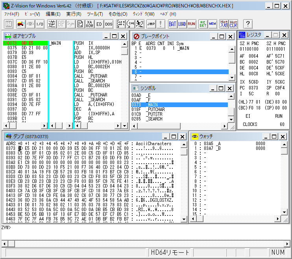The width and height of the screenshot is (292, 259).
Task: Click the document page toolbar icon
Action: click(80, 24)
